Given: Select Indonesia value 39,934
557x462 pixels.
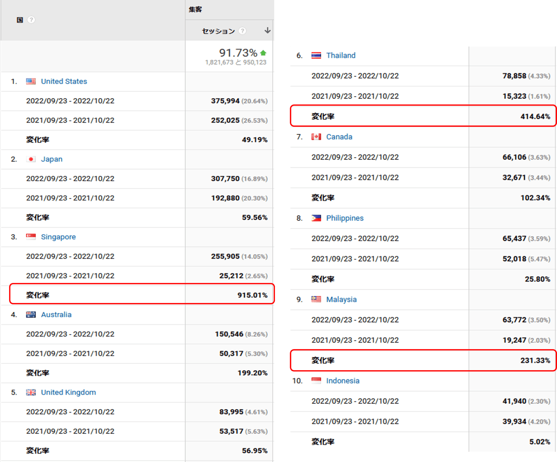Looking at the screenshot, I should (514, 421).
